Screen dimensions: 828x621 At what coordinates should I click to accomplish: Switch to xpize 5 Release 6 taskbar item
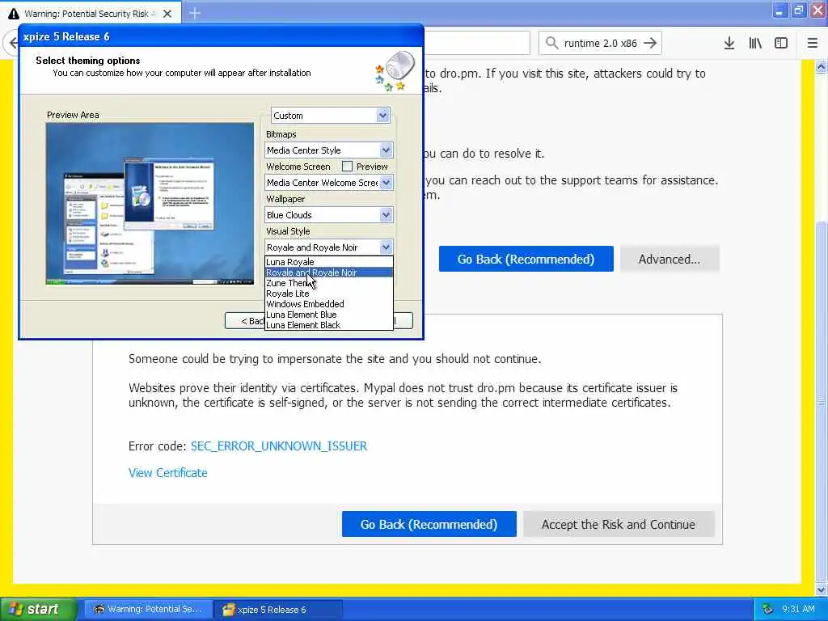tap(278, 610)
